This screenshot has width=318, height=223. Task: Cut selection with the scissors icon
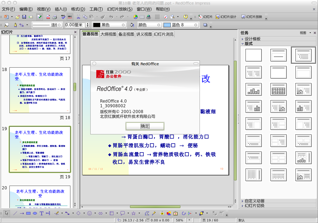(x=78, y=17)
